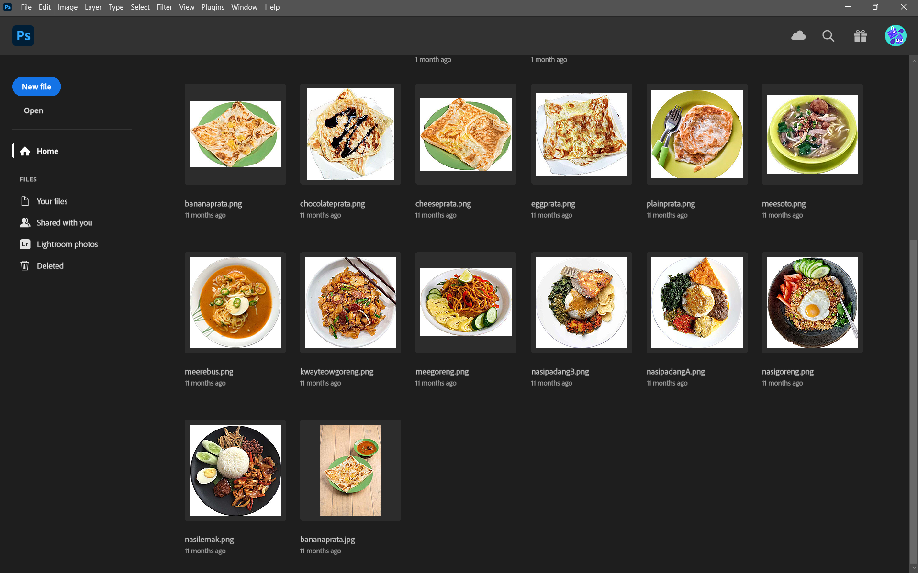This screenshot has height=573, width=918.
Task: Open the chocolateprata.png thumbnail
Action: click(x=350, y=134)
